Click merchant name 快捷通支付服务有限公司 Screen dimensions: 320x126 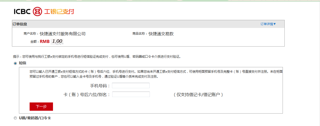(63, 34)
